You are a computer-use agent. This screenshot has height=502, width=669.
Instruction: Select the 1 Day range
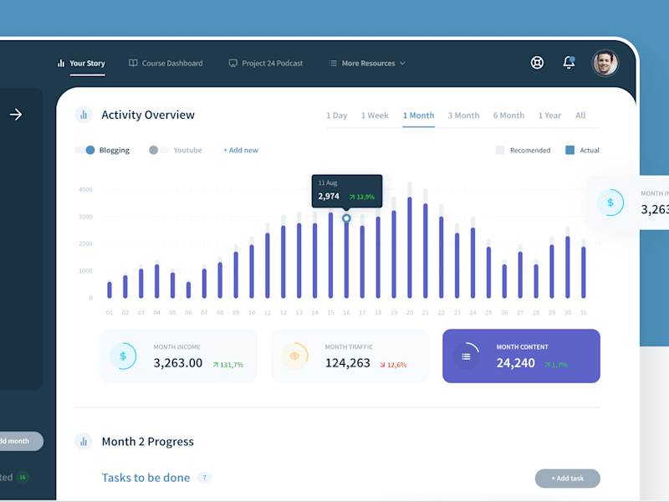pyautogui.click(x=337, y=115)
